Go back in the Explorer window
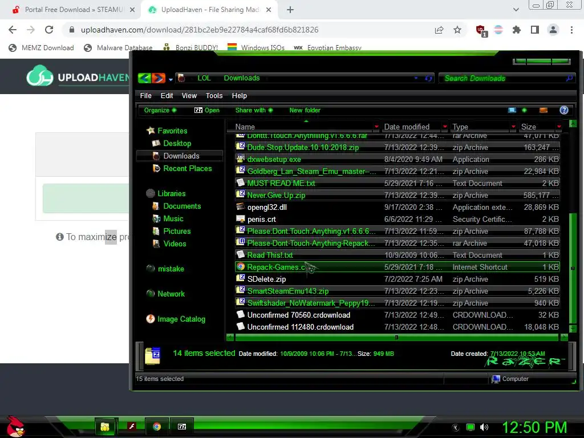 click(144, 78)
